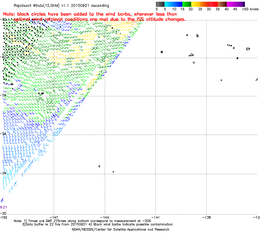260x235 pixels.
Task: Click the orange 25-30 knots legend segment
Action: pos(205,4)
